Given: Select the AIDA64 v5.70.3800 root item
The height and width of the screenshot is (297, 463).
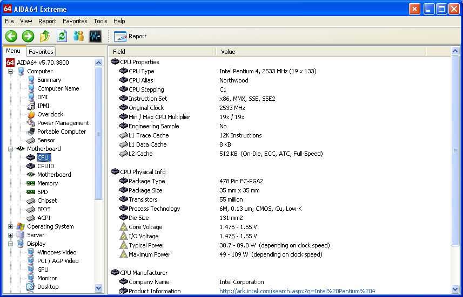Looking at the screenshot, I should tap(43, 63).
